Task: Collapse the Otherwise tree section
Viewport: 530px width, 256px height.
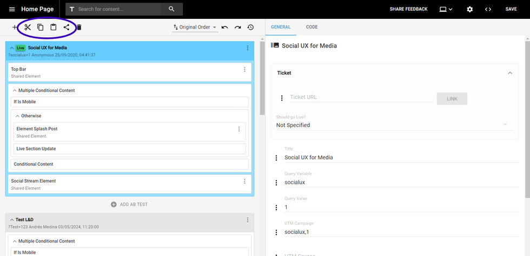Action: tap(17, 116)
